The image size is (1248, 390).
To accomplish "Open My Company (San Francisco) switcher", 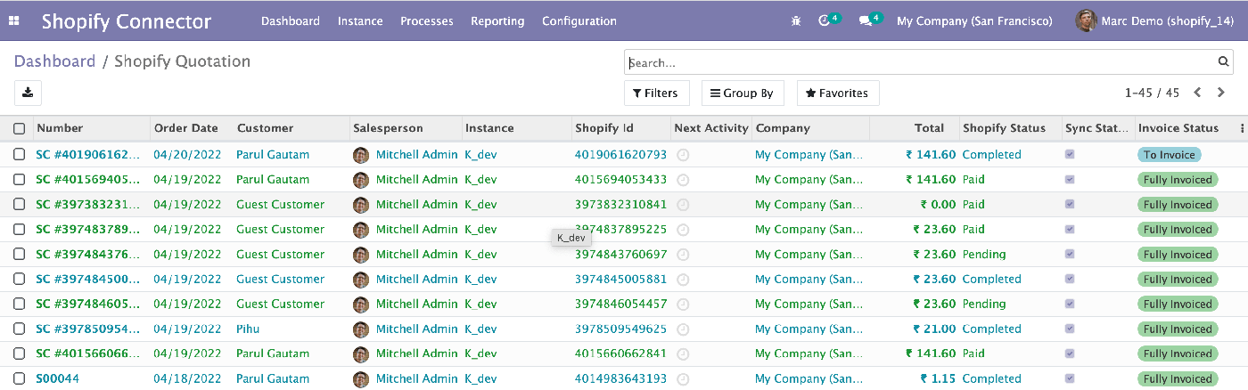I will coord(974,21).
